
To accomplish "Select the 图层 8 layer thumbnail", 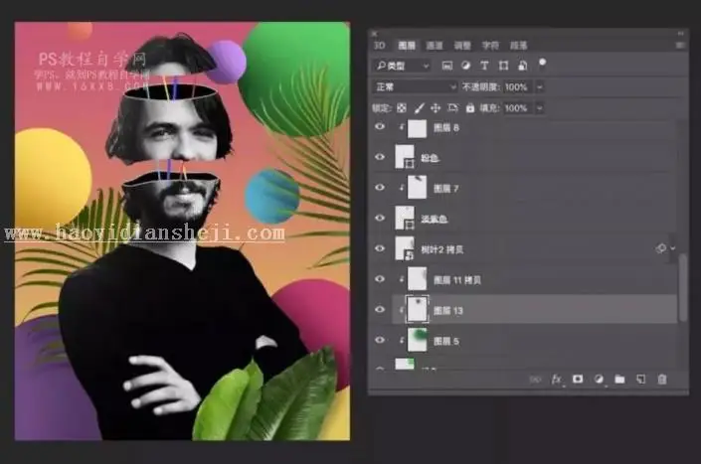I will pyautogui.click(x=417, y=128).
